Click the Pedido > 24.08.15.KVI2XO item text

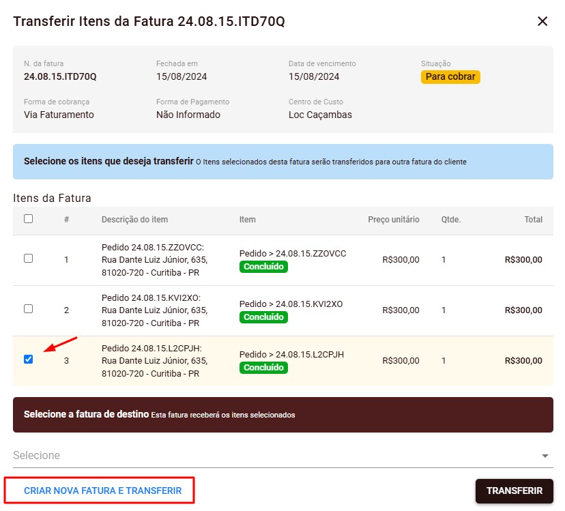click(x=291, y=304)
